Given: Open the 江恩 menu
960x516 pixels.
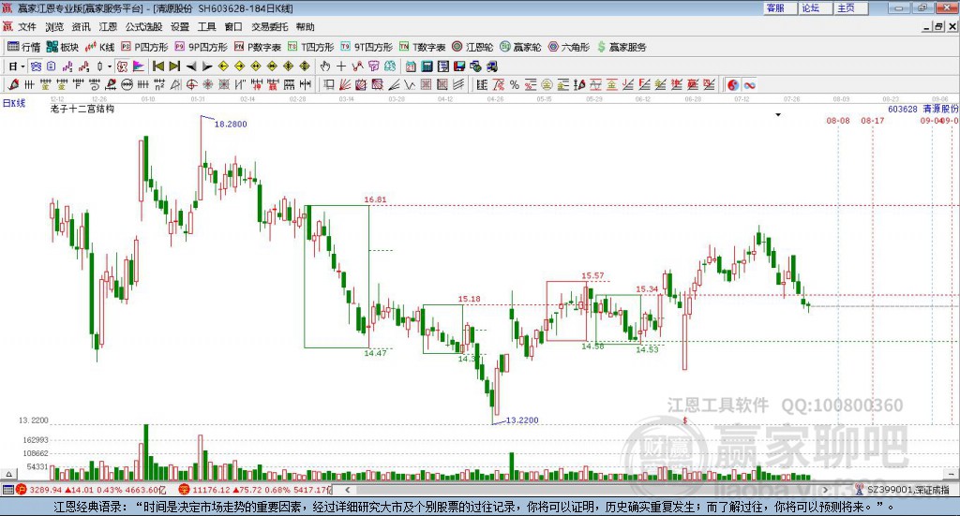Looking at the screenshot, I should [x=108, y=27].
